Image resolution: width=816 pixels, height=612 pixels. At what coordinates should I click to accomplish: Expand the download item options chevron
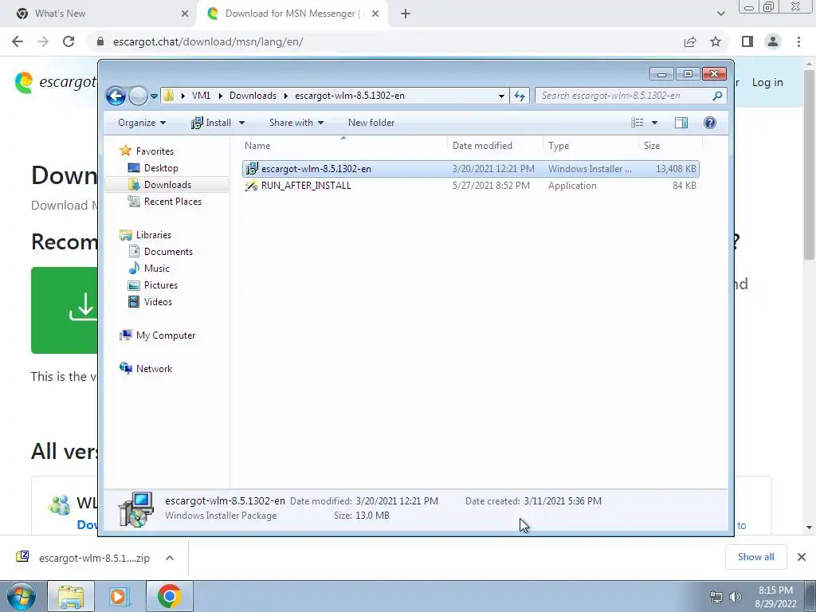click(x=170, y=558)
